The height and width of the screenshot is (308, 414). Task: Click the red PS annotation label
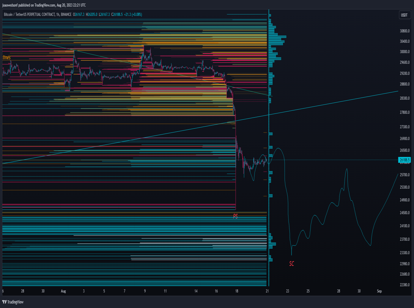[235, 216]
